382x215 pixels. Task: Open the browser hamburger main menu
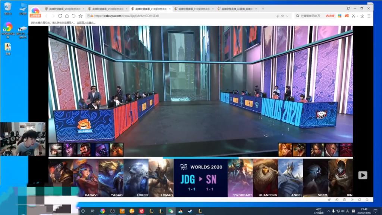(x=369, y=16)
